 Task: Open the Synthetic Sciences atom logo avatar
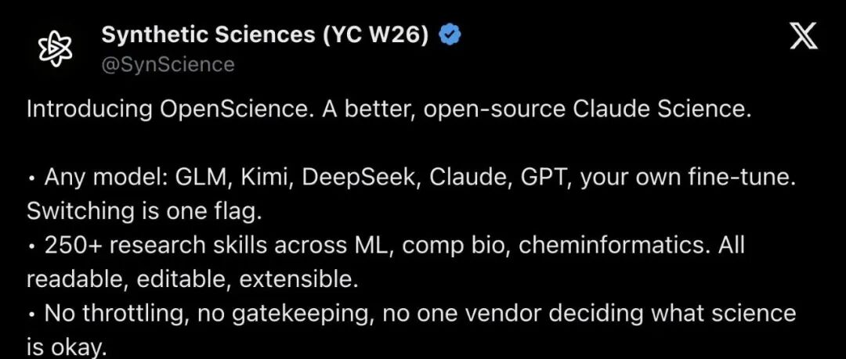pyautogui.click(x=56, y=48)
